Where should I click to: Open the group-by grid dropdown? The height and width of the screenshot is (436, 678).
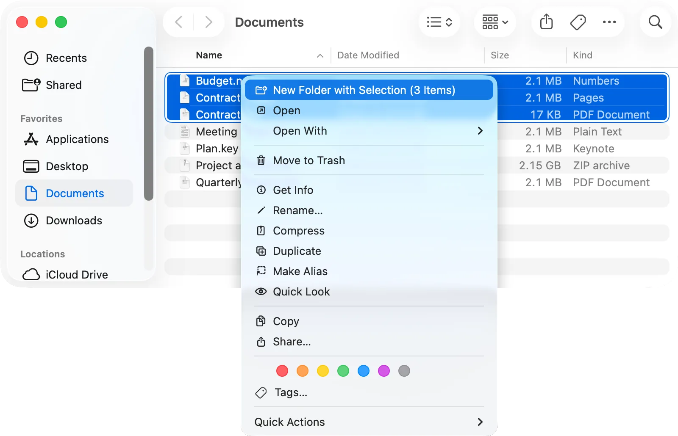[x=495, y=22]
